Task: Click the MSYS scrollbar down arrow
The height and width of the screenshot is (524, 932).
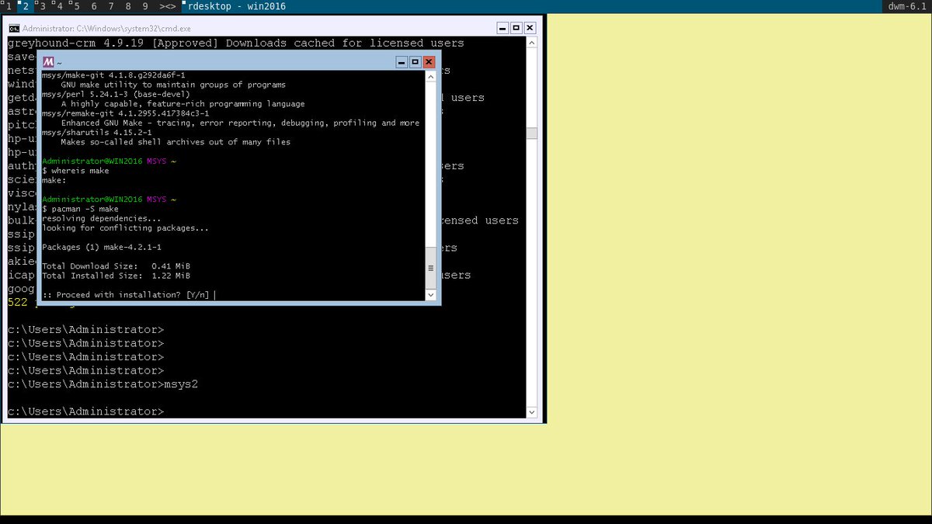Action: click(429, 294)
